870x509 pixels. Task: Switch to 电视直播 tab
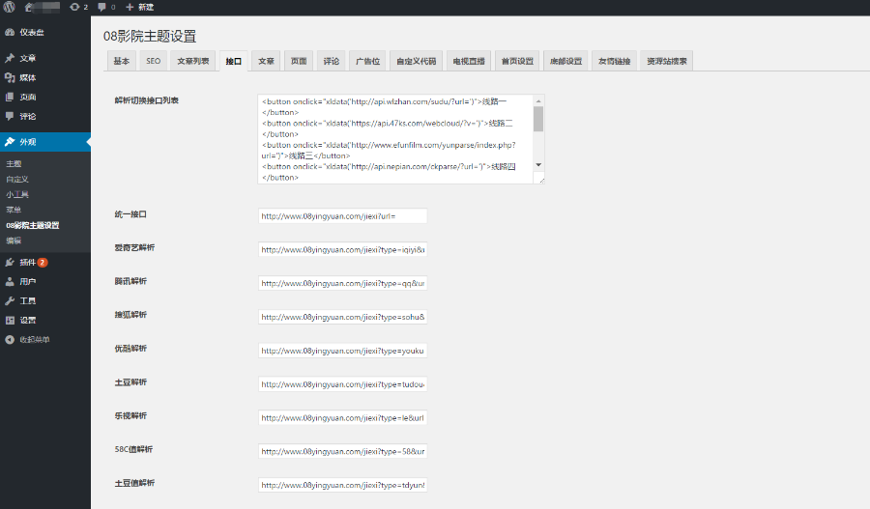tap(468, 61)
